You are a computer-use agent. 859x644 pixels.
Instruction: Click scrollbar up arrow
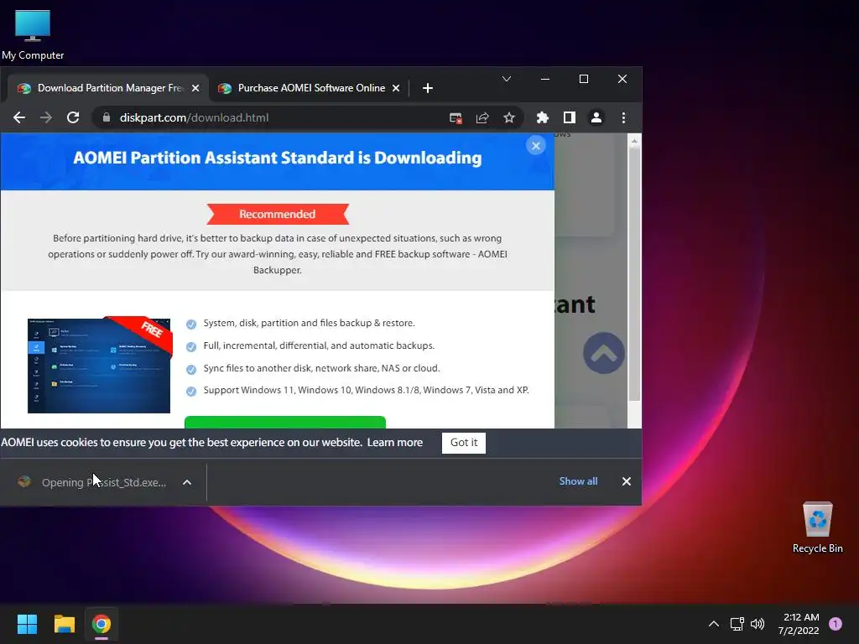(x=634, y=141)
